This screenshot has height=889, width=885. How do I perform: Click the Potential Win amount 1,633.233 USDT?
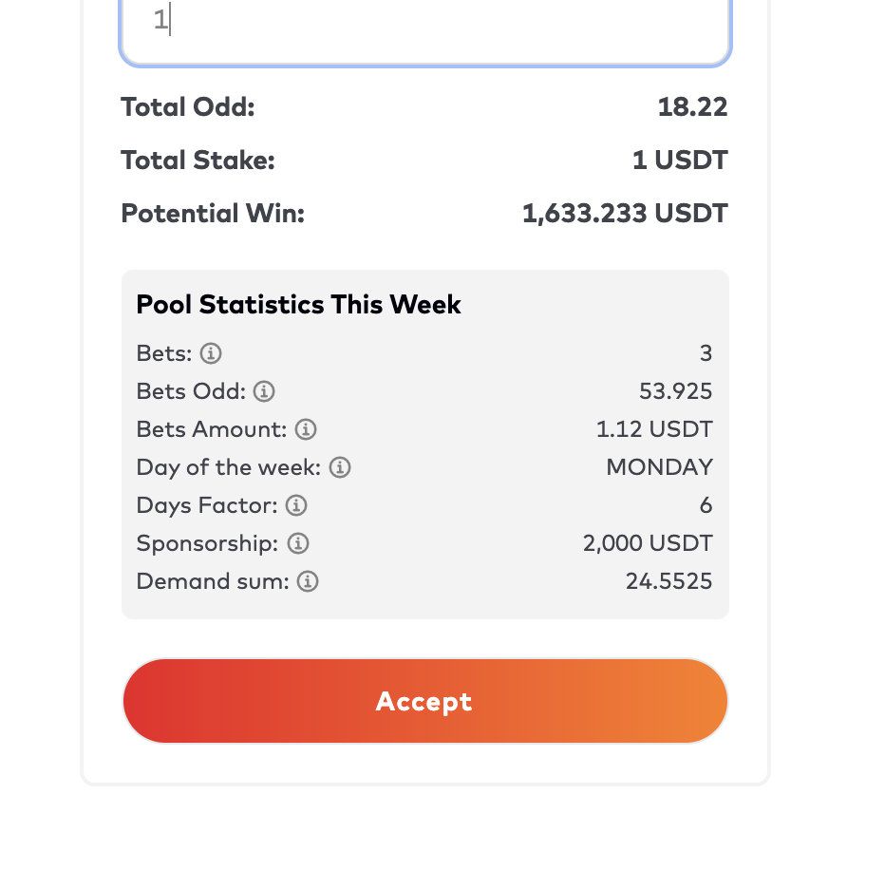click(625, 214)
